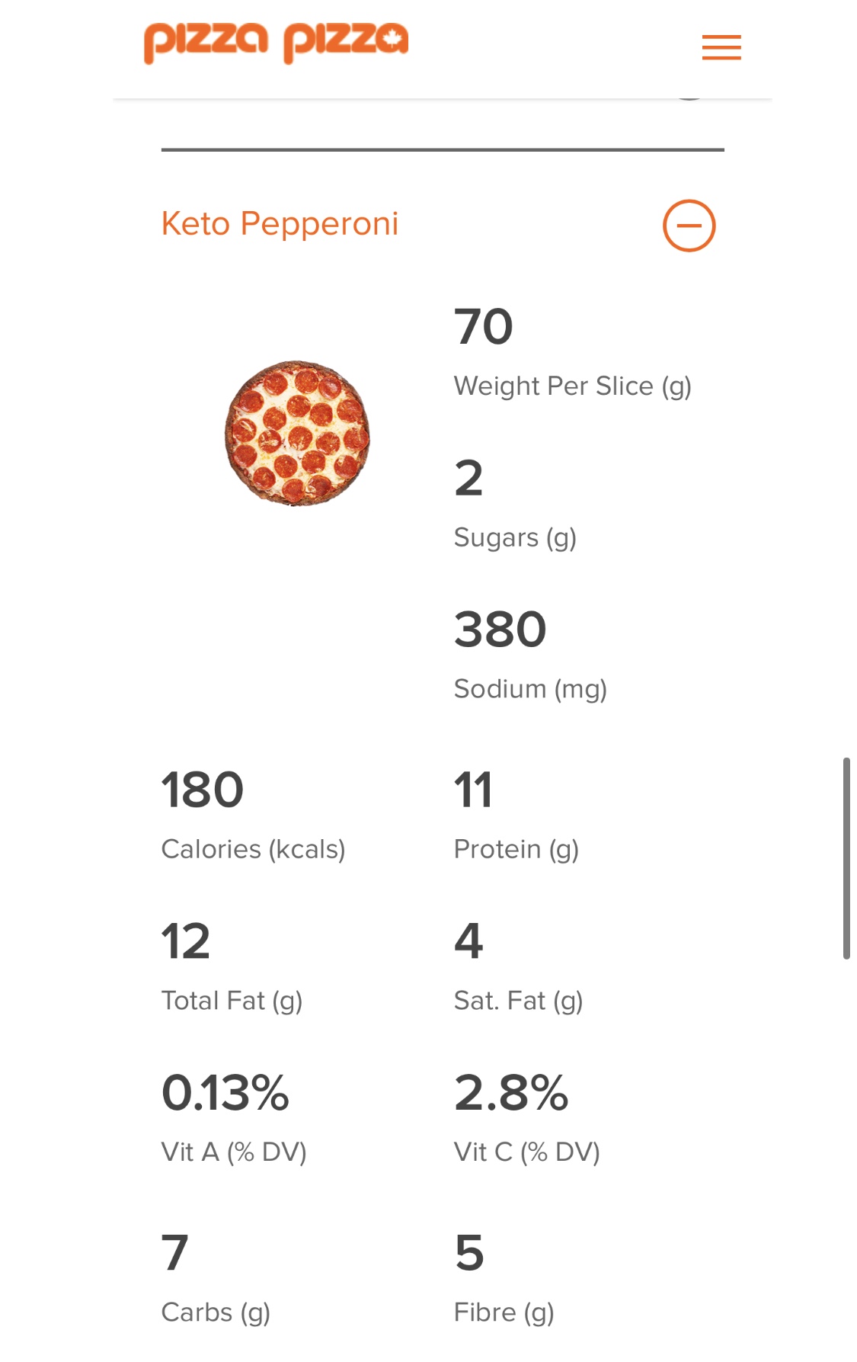This screenshot has width=857, height=1362.
Task: Select the 180 calories number
Action: tap(202, 790)
